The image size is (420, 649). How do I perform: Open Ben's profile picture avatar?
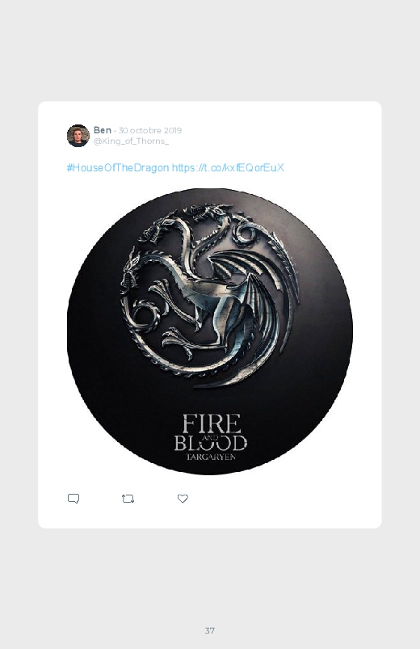pos(78,135)
